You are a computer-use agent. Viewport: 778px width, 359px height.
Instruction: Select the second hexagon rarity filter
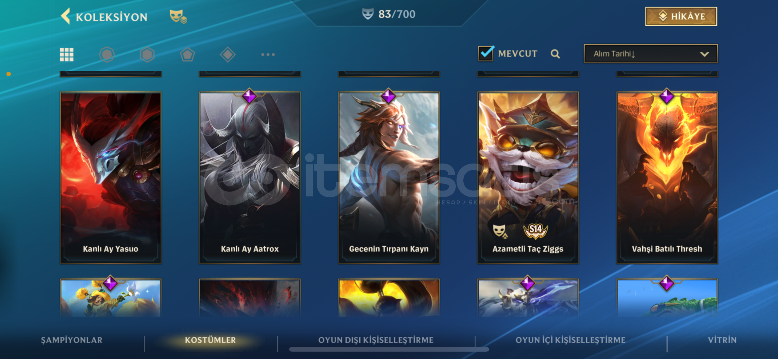pos(147,55)
